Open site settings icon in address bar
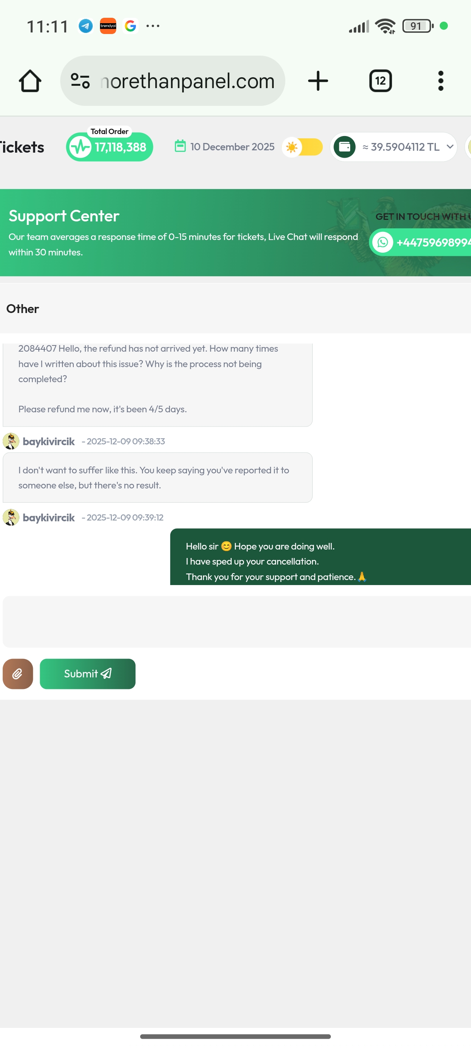The width and height of the screenshot is (471, 1048). (80, 80)
